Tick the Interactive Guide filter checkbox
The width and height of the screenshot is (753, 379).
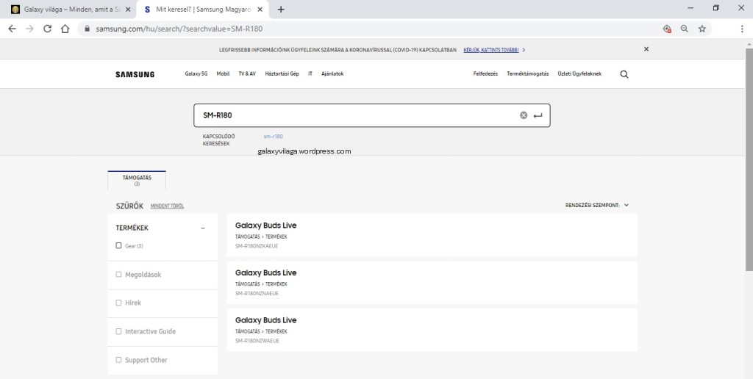[x=119, y=331]
